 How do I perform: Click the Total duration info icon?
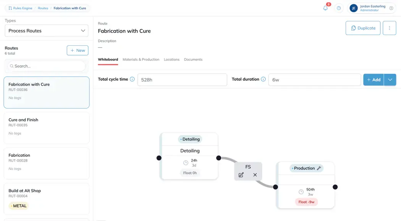[x=263, y=79]
